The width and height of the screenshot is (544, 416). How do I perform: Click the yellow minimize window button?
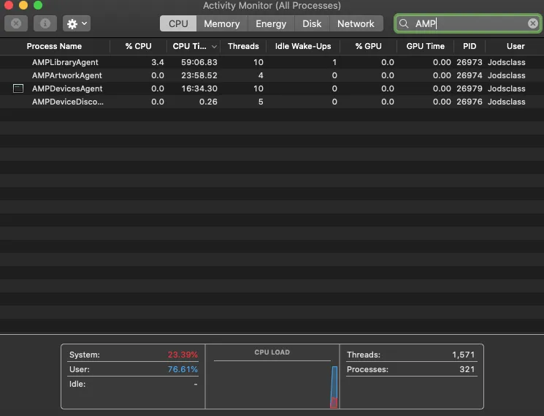tap(23, 5)
